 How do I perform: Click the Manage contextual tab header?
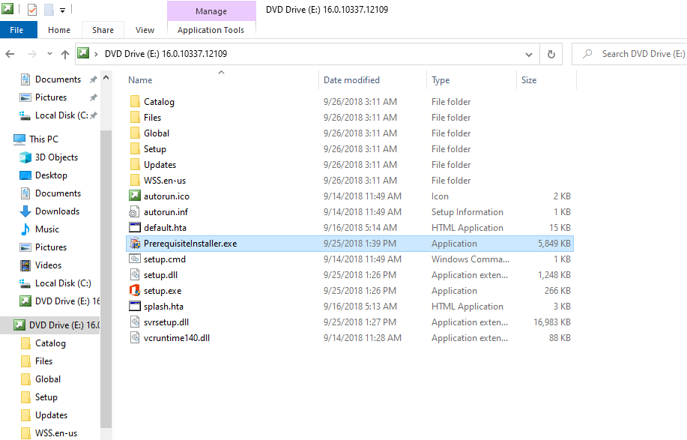(211, 11)
